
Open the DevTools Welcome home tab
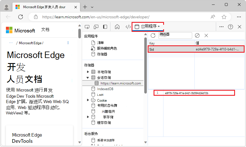117,27
